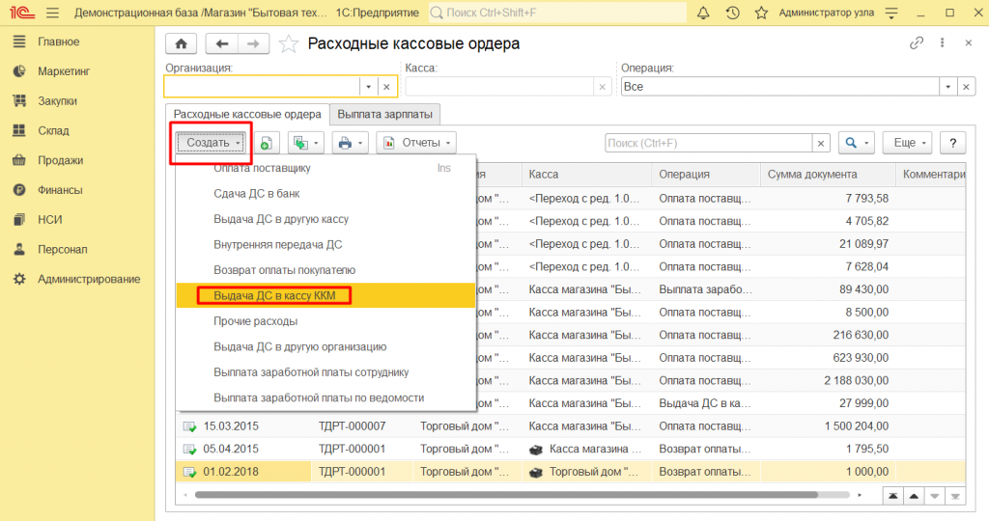Open Финансы section in the sidebar
Image resolution: width=989 pixels, height=521 pixels.
(60, 190)
